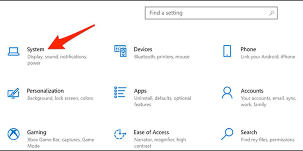The image size is (303, 151).
Task: Open the Personalization paintbrush icon
Action: [13, 93]
